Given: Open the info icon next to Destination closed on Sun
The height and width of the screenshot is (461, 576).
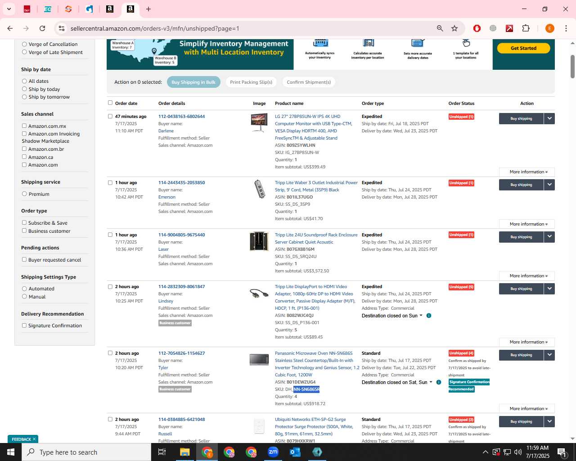Looking at the screenshot, I should [429, 316].
